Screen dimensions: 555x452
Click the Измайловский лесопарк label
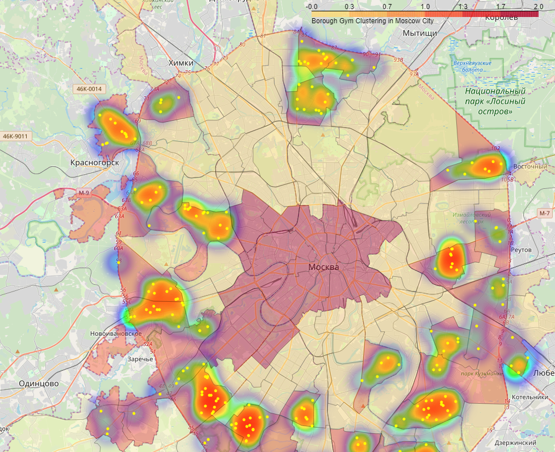click(x=472, y=218)
